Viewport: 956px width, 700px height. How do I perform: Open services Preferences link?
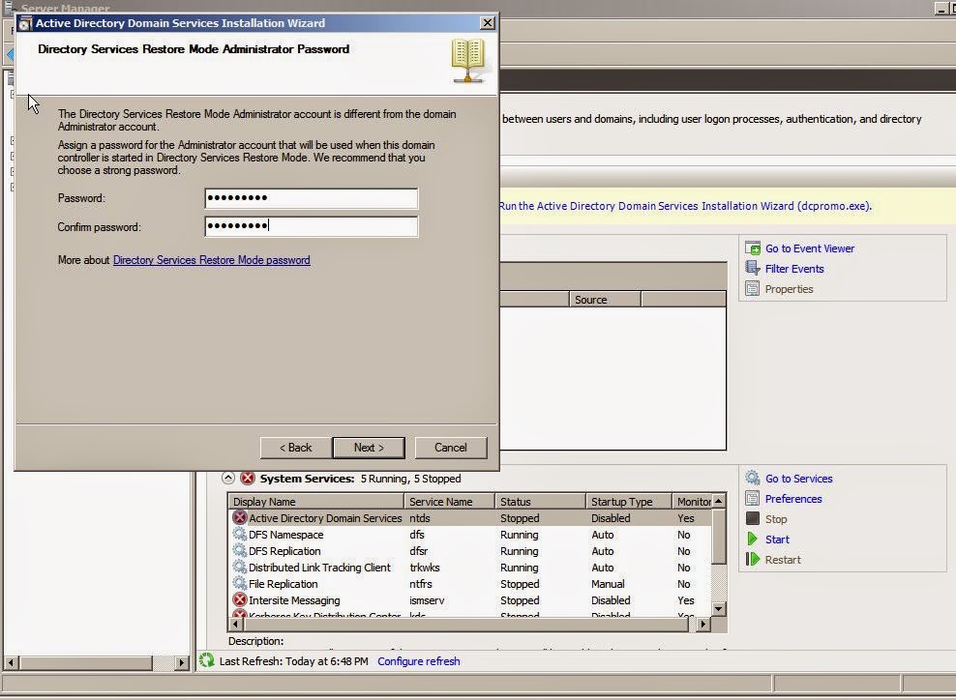pyautogui.click(x=793, y=499)
